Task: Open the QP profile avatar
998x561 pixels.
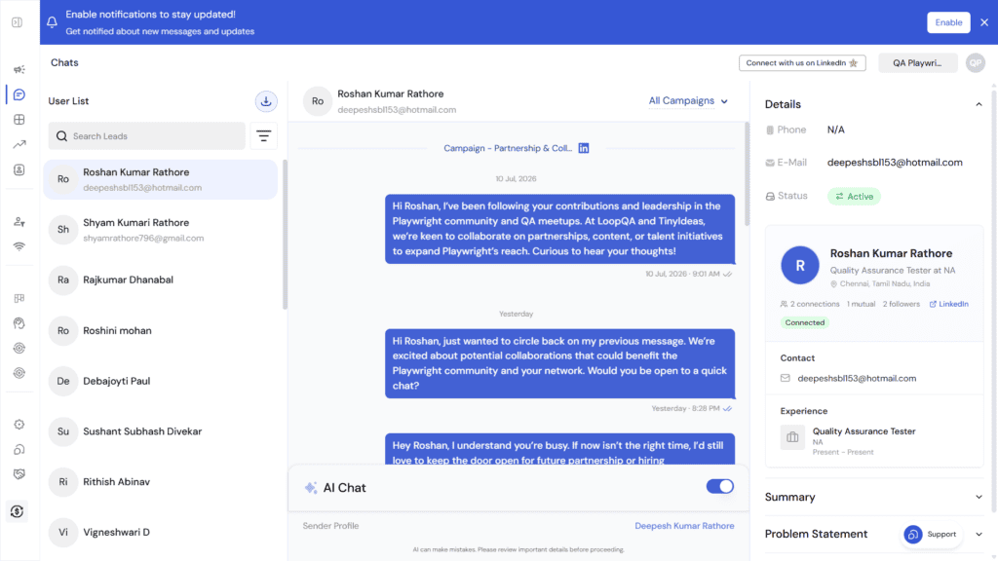Action: [975, 63]
